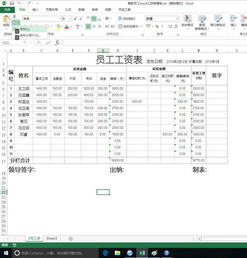Open the font name box showing 宋体
Screen dimensions: 247x258
pyautogui.click(x=42, y=19)
